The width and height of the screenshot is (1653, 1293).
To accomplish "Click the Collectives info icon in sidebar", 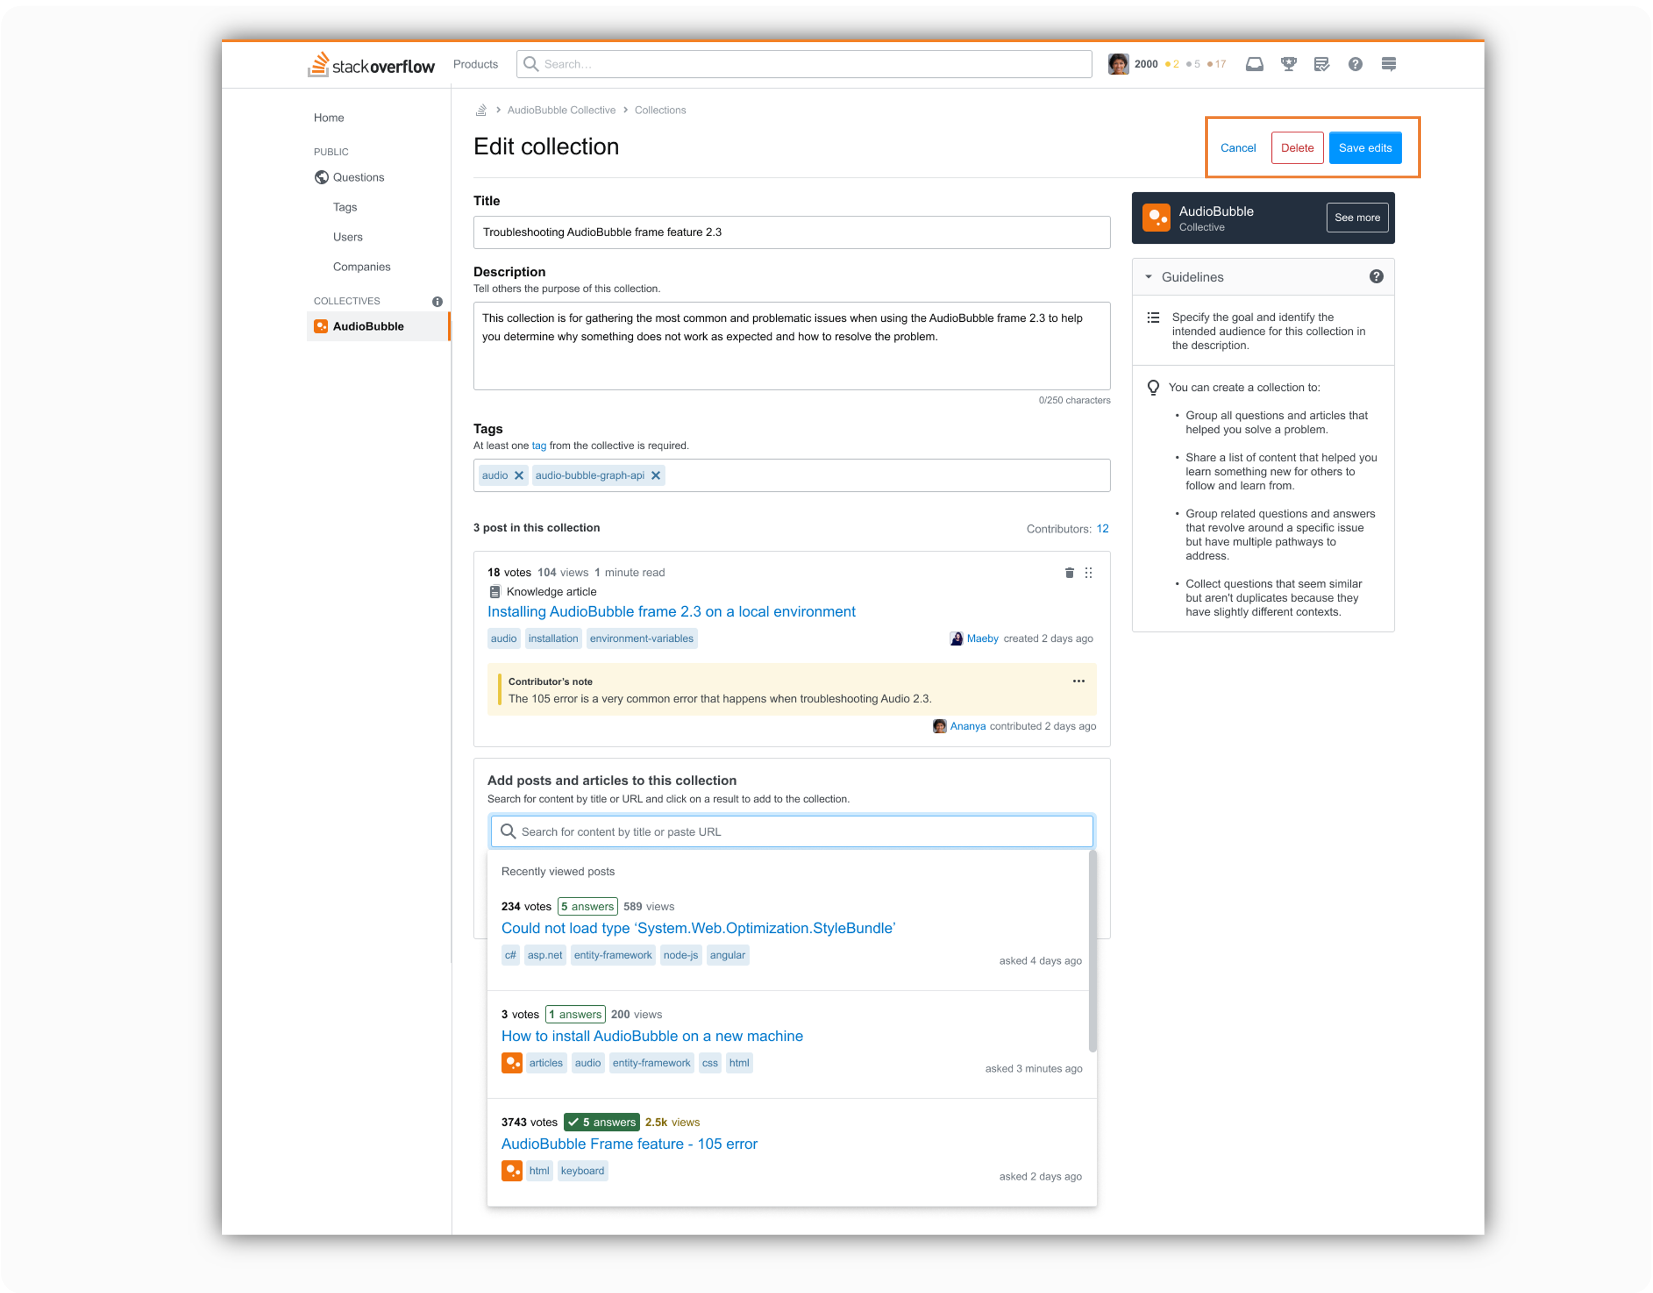I will point(436,301).
